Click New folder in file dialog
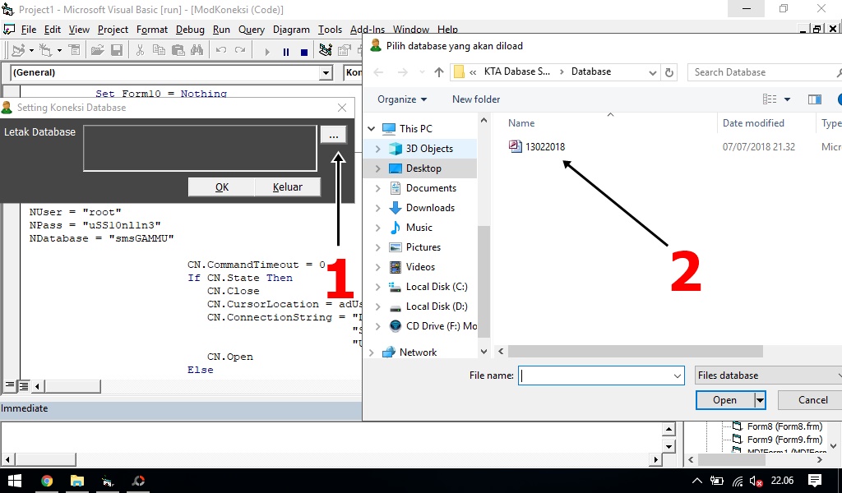 click(x=476, y=99)
